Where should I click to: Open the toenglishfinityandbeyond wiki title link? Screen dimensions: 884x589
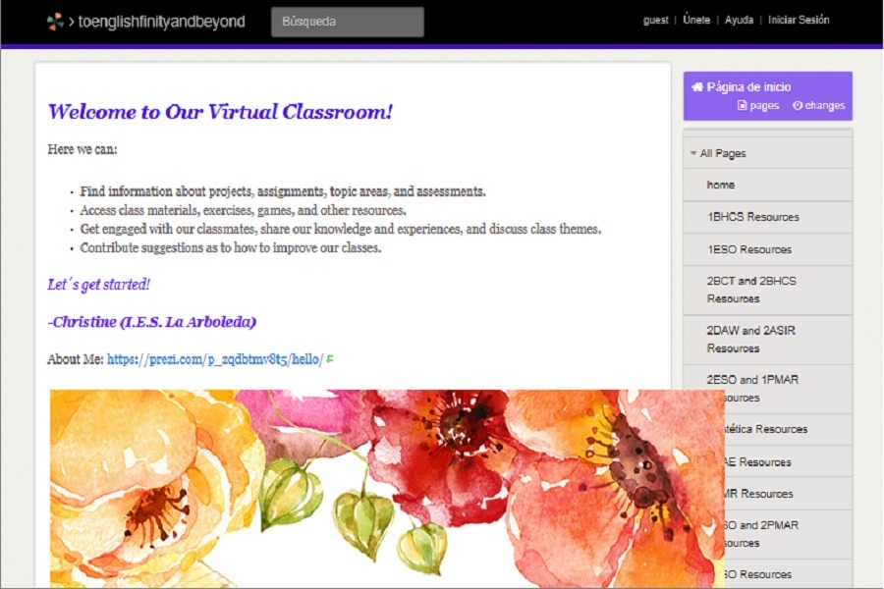161,22
